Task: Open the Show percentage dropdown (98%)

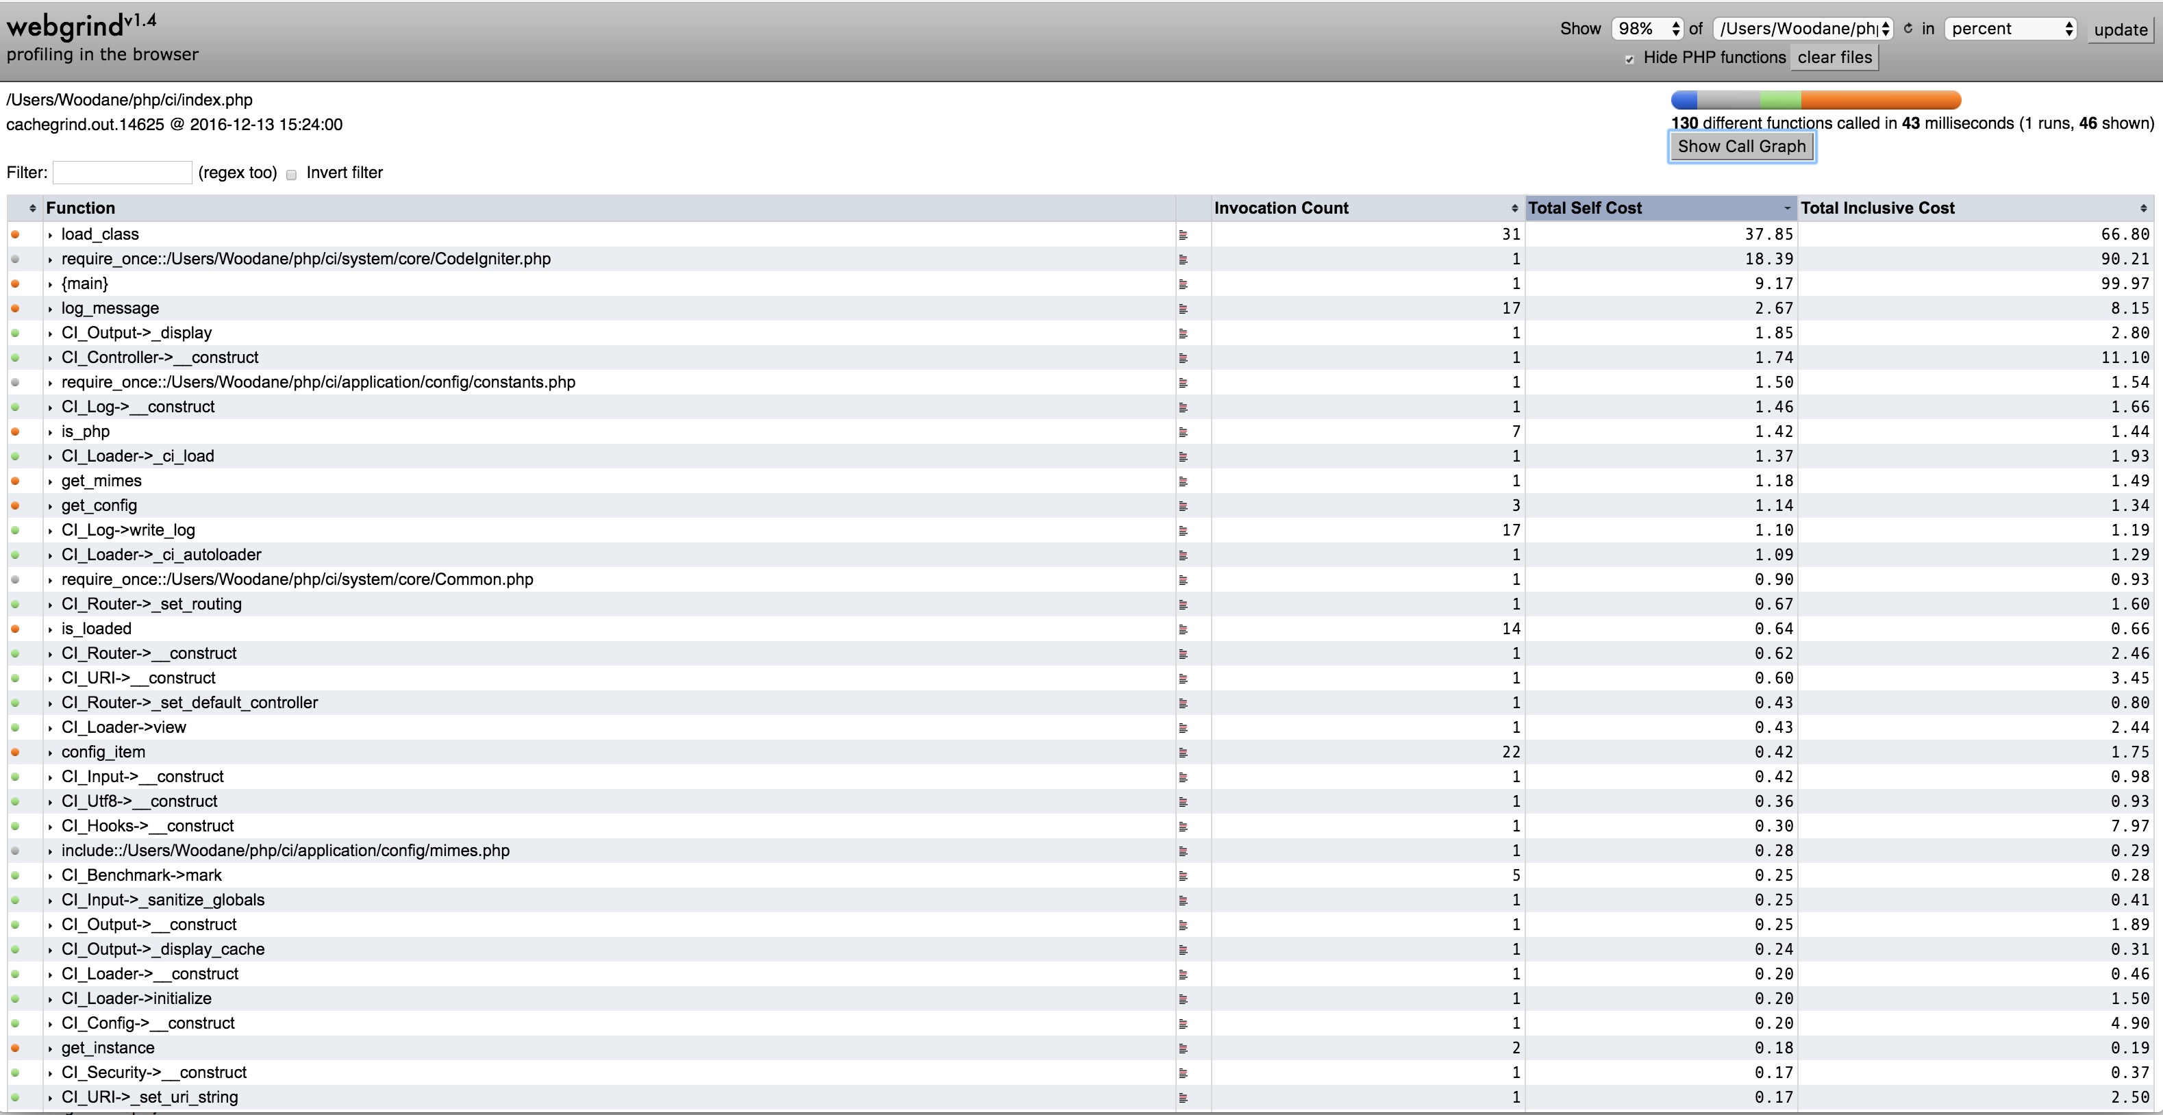Action: (1649, 29)
